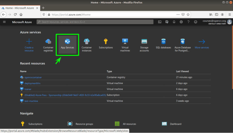Open the disabled Azure Pass subscription
233x133 pixels.
65,95
